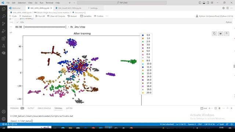The image size is (235, 132).
Task: Open editor More Actions ellipsis
Action: tap(232, 8)
